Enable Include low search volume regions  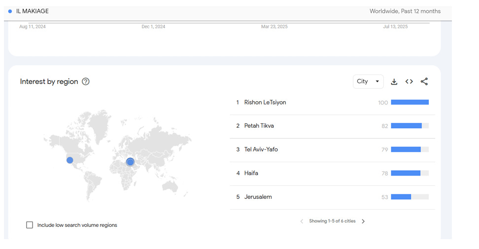(x=30, y=225)
